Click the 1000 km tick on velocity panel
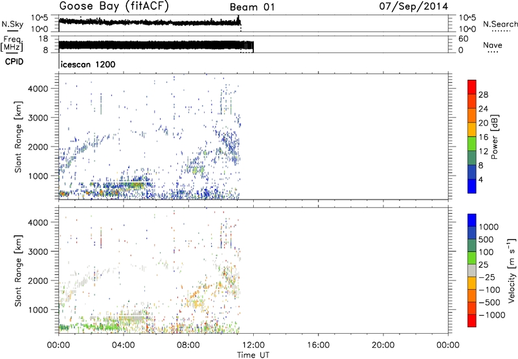 click(38, 310)
